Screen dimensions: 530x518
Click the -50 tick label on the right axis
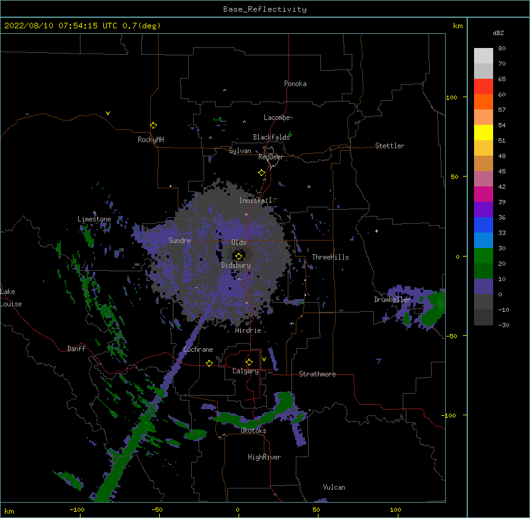(x=451, y=336)
